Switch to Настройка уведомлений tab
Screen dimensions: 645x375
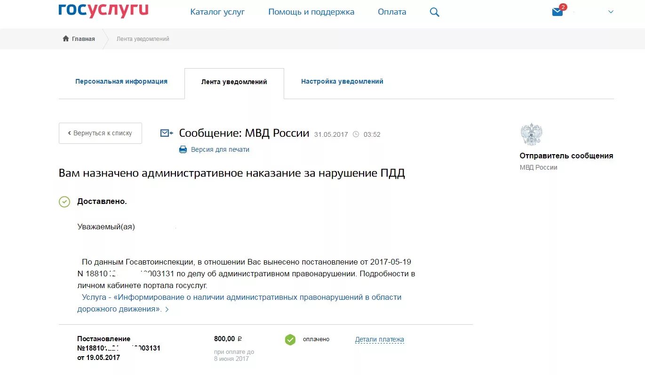click(x=342, y=81)
